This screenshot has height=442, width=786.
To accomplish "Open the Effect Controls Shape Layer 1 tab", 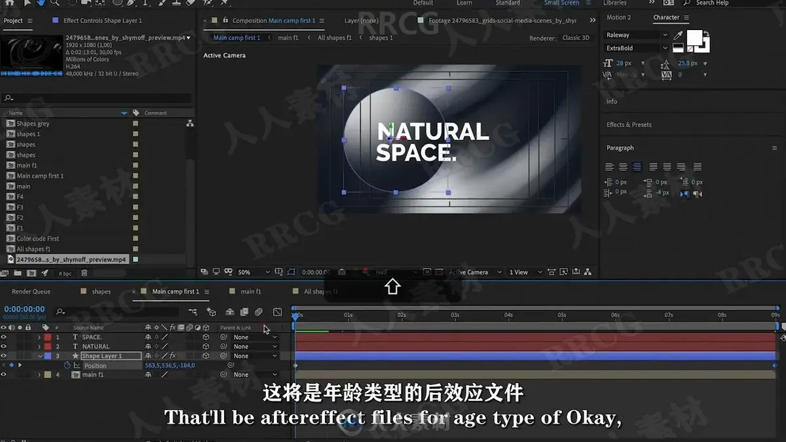I will (x=102, y=21).
